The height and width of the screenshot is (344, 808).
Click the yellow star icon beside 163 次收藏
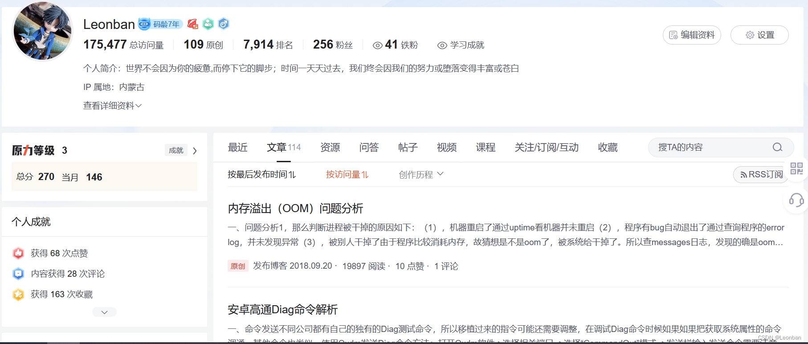[x=18, y=294]
